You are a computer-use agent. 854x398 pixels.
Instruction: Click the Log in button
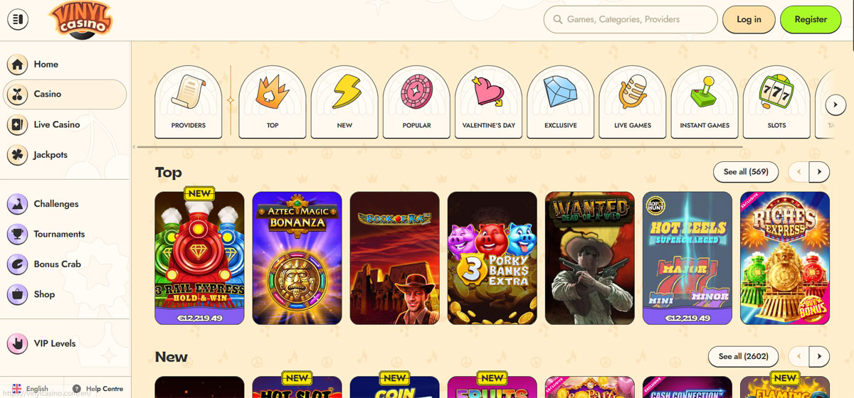[749, 20]
